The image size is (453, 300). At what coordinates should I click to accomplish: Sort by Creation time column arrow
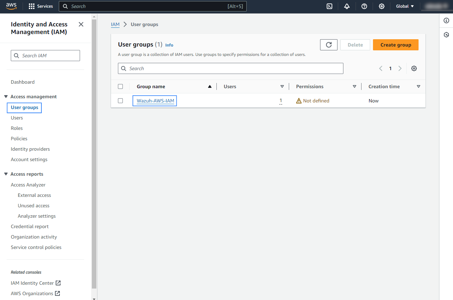click(x=418, y=86)
